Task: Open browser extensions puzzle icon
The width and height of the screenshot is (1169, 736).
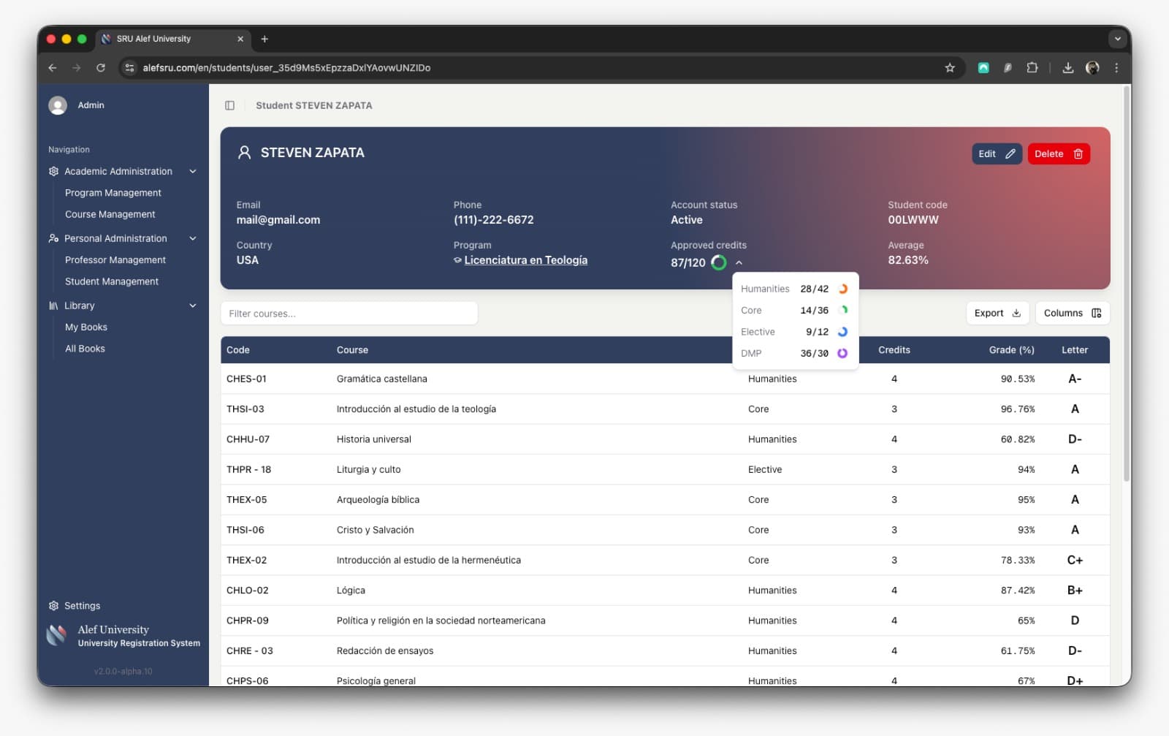Action: (x=1032, y=68)
